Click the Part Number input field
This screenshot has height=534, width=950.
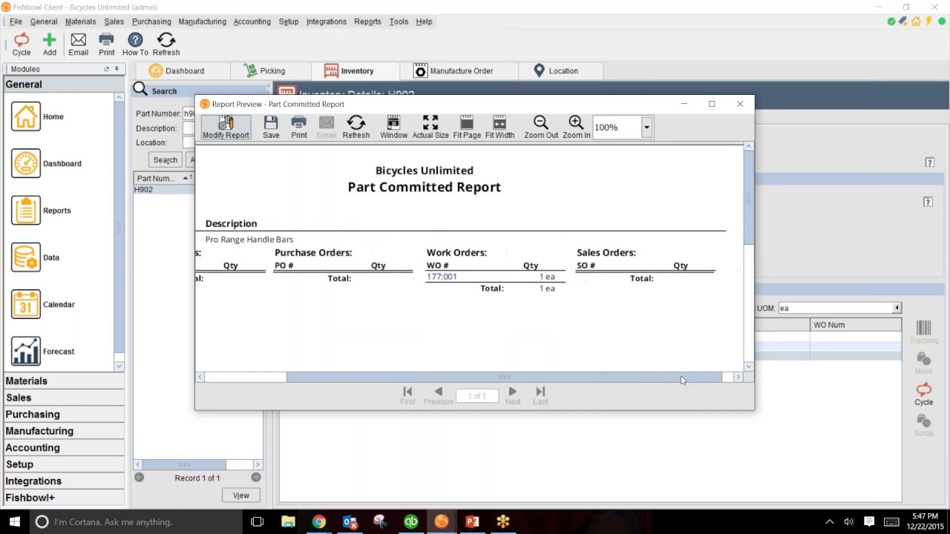189,113
